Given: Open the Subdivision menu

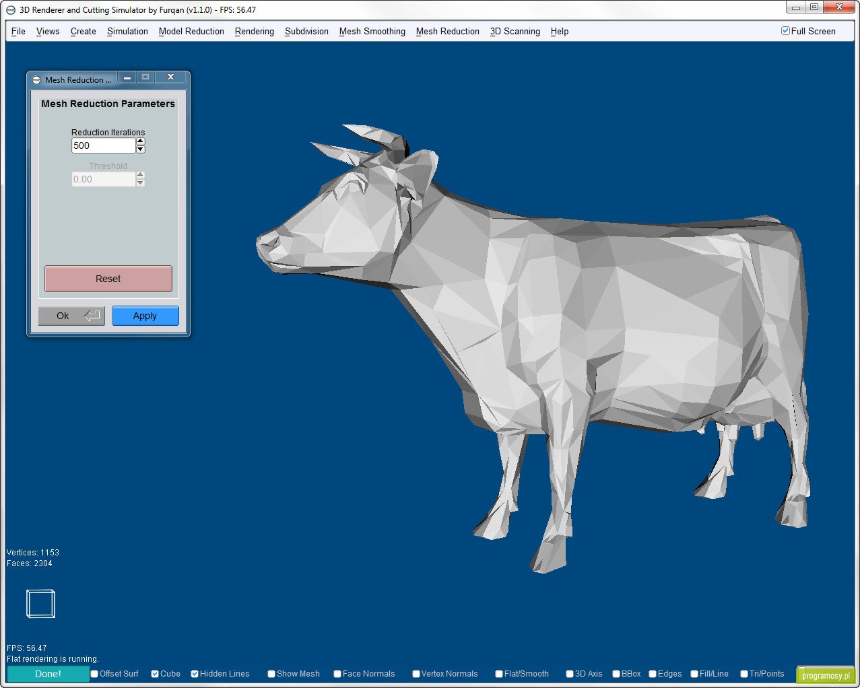Looking at the screenshot, I should [306, 31].
